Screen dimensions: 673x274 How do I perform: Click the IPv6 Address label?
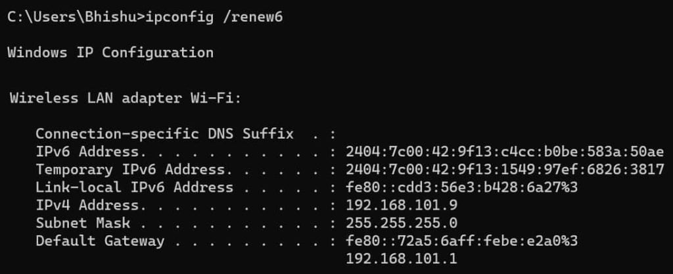pos(87,152)
